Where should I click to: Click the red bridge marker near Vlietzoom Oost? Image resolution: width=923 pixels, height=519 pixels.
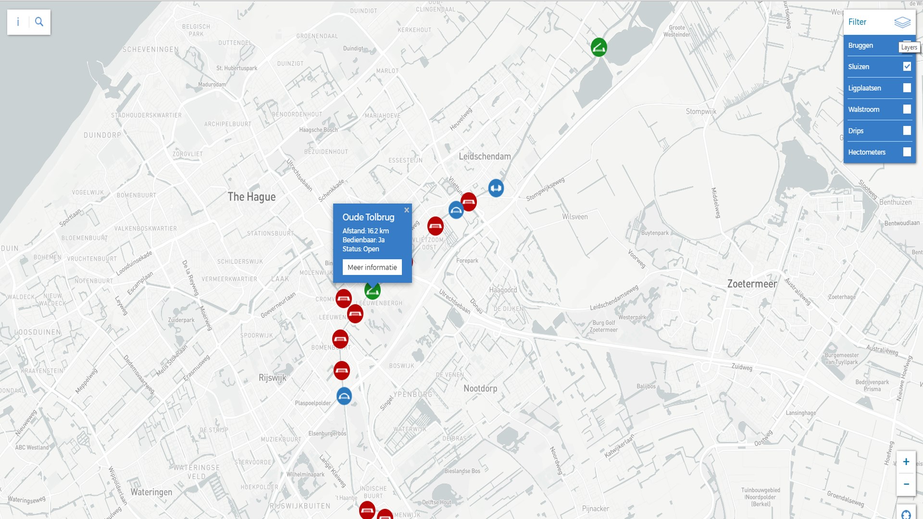pos(435,226)
